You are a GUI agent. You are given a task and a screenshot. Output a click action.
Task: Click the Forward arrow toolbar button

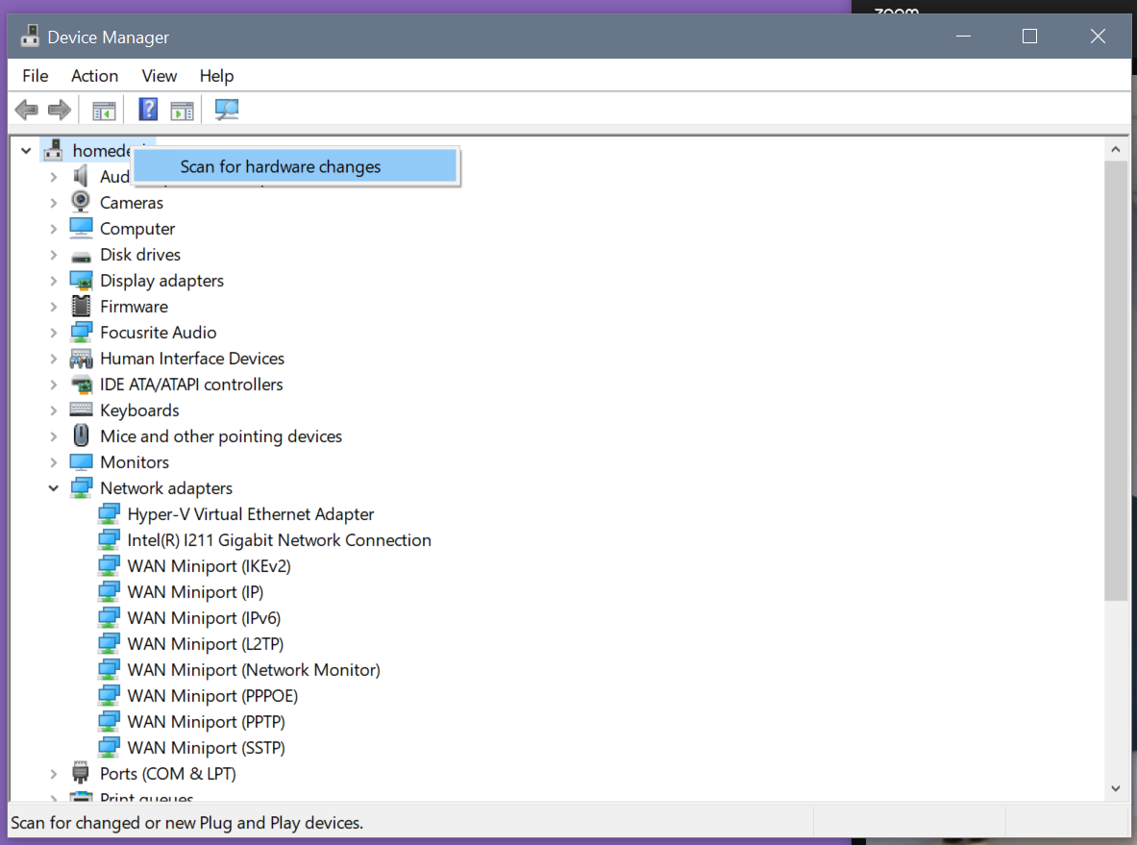coord(60,110)
